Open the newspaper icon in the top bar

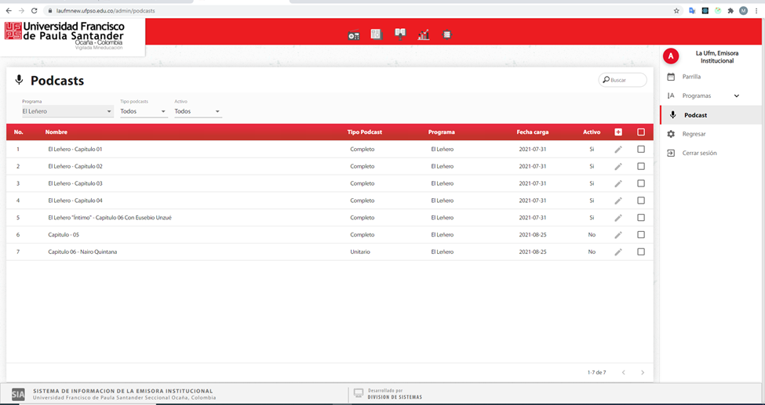(377, 34)
